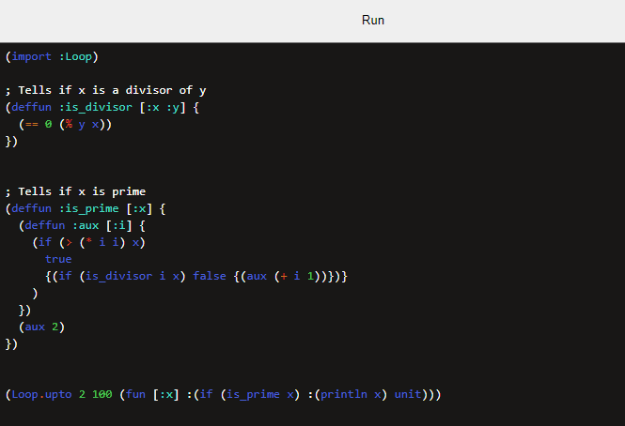The image size is (625, 426).
Task: Click the :is_prime function name
Action: click(x=90, y=208)
